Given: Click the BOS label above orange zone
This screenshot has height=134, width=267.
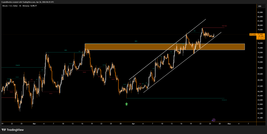Looking at the screenshot, I should (136, 41).
